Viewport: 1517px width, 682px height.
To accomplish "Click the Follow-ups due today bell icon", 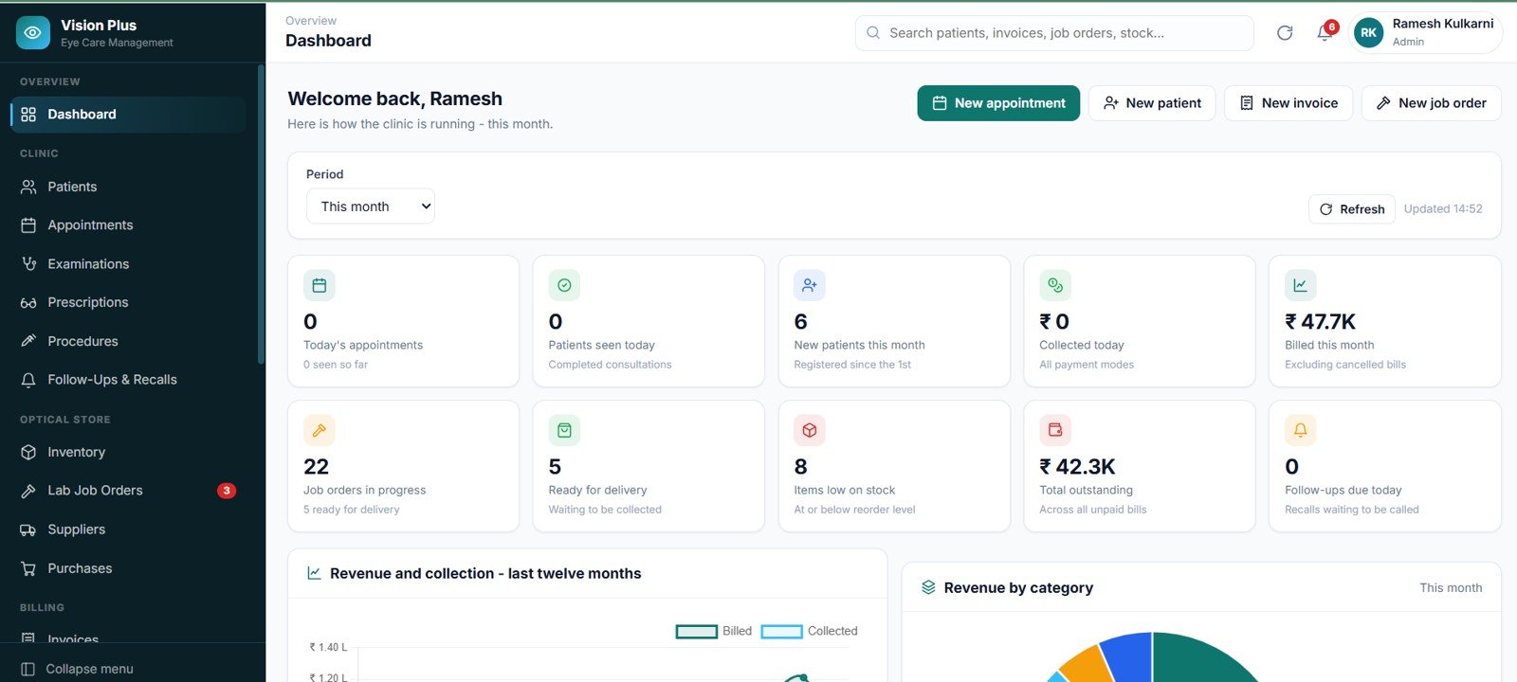I will coord(1300,430).
